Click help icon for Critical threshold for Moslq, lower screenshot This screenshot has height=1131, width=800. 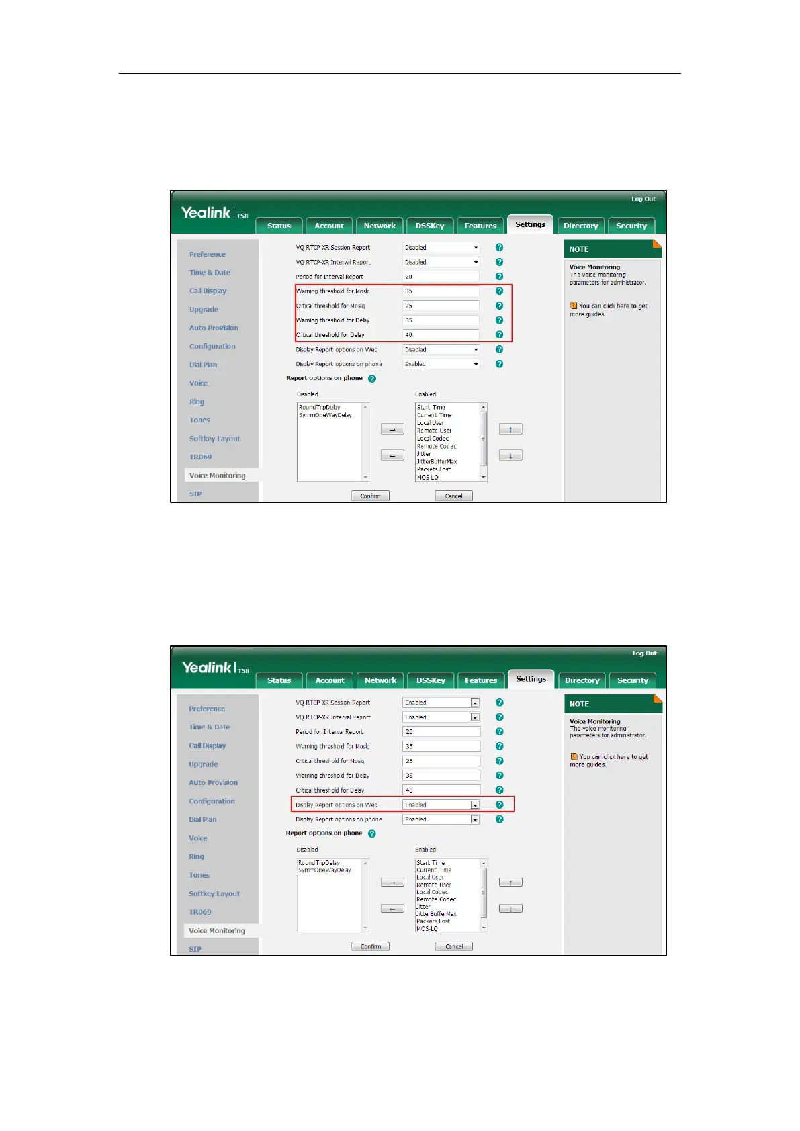499,761
